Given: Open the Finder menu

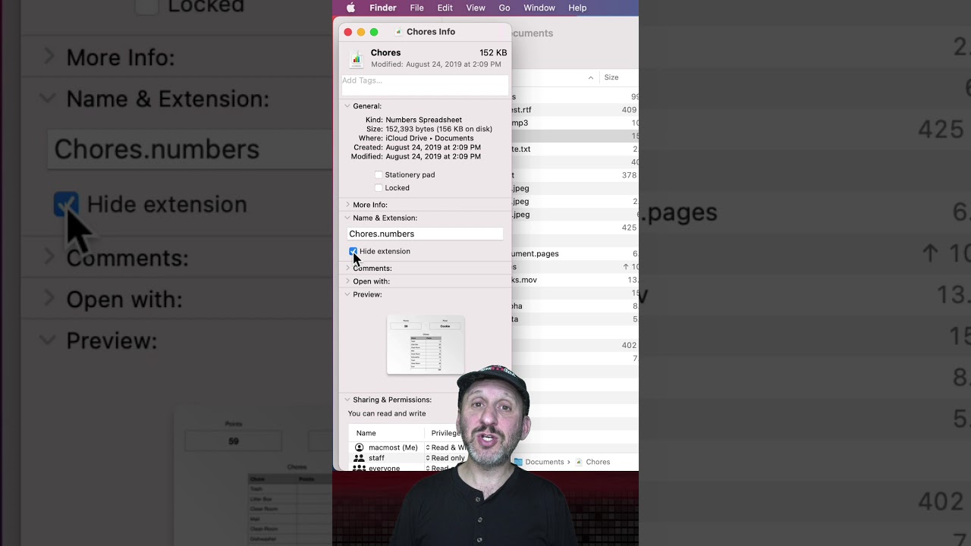Looking at the screenshot, I should coord(383,8).
